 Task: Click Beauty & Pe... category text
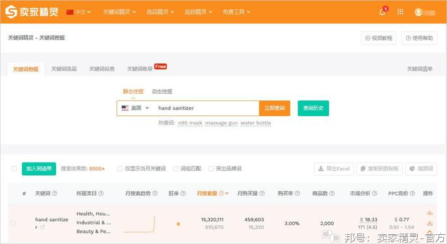point(93,231)
